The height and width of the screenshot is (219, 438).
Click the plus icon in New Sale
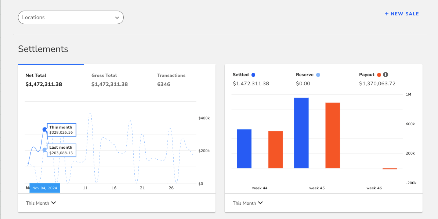point(386,14)
